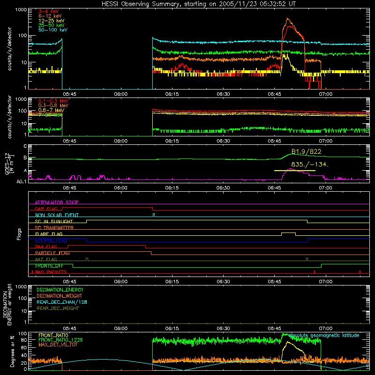The height and width of the screenshot is (375, 375).
Task: Click the REAR_DEC_WEIGHT legend label
Action: pos(58,308)
